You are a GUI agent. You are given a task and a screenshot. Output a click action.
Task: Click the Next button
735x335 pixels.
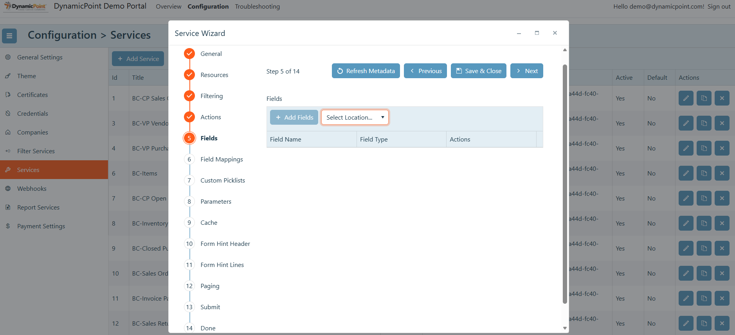pyautogui.click(x=527, y=71)
